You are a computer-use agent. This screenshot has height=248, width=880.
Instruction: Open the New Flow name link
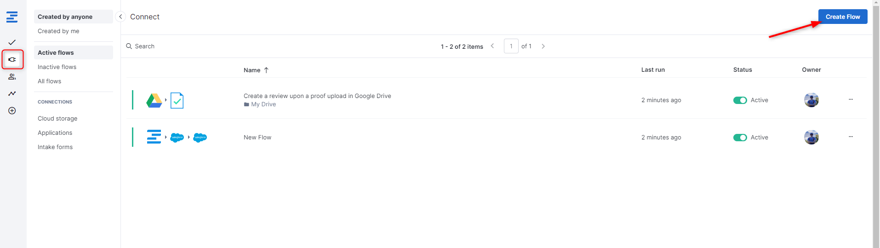(x=257, y=137)
